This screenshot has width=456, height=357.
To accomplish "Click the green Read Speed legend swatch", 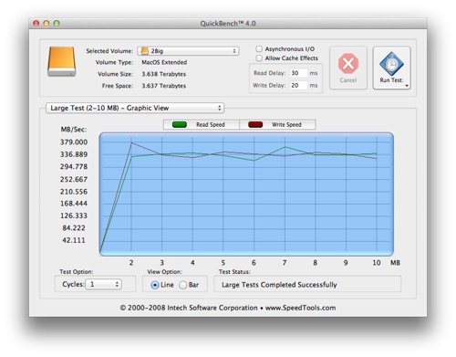I will [180, 124].
